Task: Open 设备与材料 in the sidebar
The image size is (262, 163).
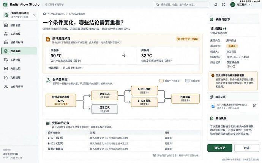Action: tap(19, 42)
